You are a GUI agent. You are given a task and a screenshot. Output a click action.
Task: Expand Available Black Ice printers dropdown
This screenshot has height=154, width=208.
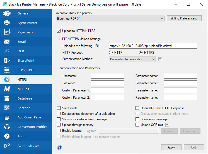[110, 19]
